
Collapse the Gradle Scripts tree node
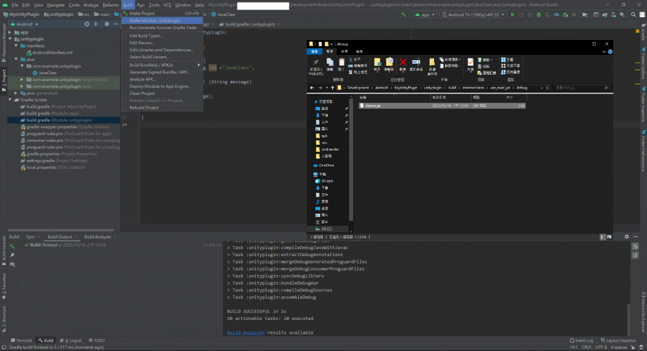click(10, 99)
